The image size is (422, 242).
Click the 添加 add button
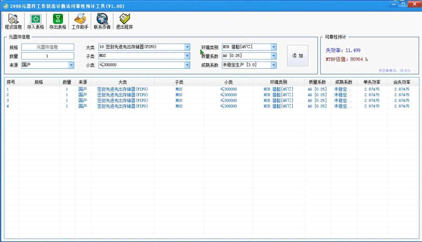click(x=298, y=55)
